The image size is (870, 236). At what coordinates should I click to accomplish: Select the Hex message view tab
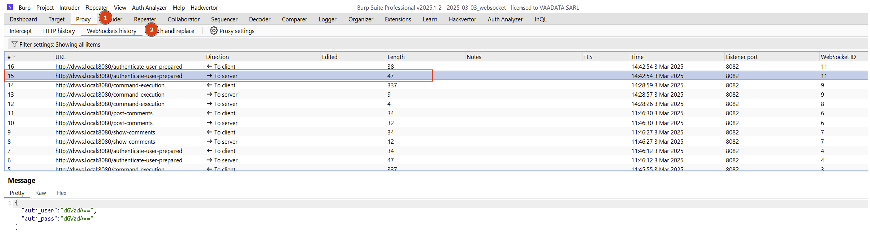[61, 193]
